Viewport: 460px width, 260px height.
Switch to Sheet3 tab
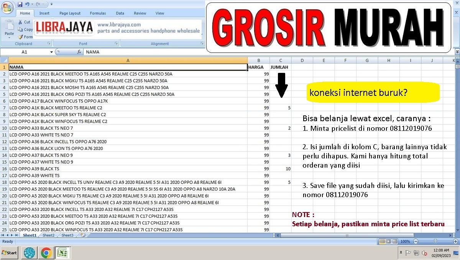coord(67,235)
